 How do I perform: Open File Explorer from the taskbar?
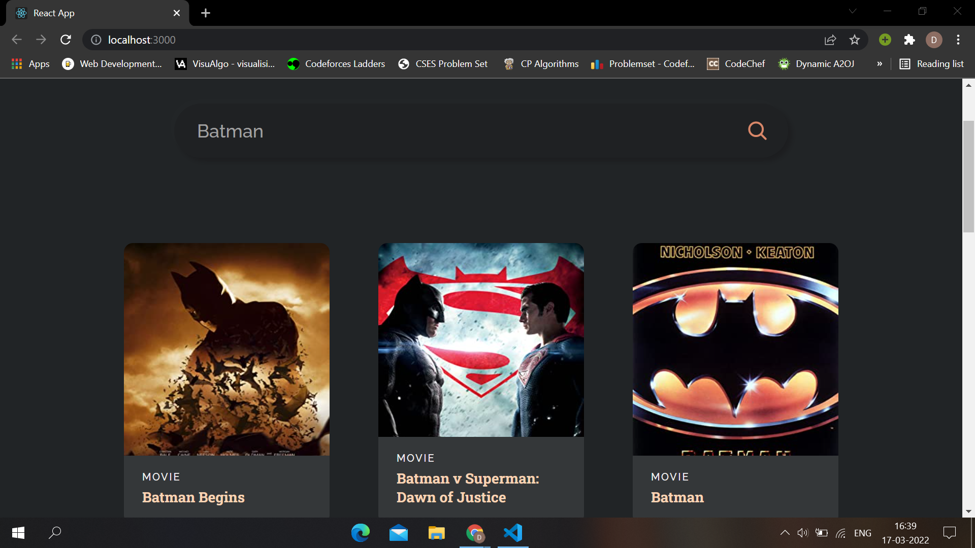[436, 533]
